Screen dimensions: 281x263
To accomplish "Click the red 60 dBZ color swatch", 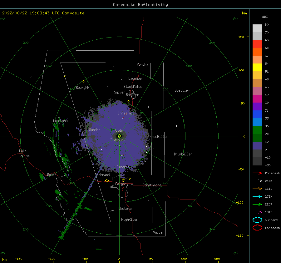I will (257, 44).
